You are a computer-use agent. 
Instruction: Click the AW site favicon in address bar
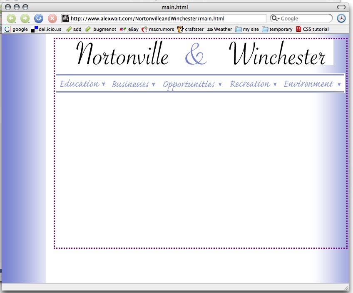pos(65,18)
